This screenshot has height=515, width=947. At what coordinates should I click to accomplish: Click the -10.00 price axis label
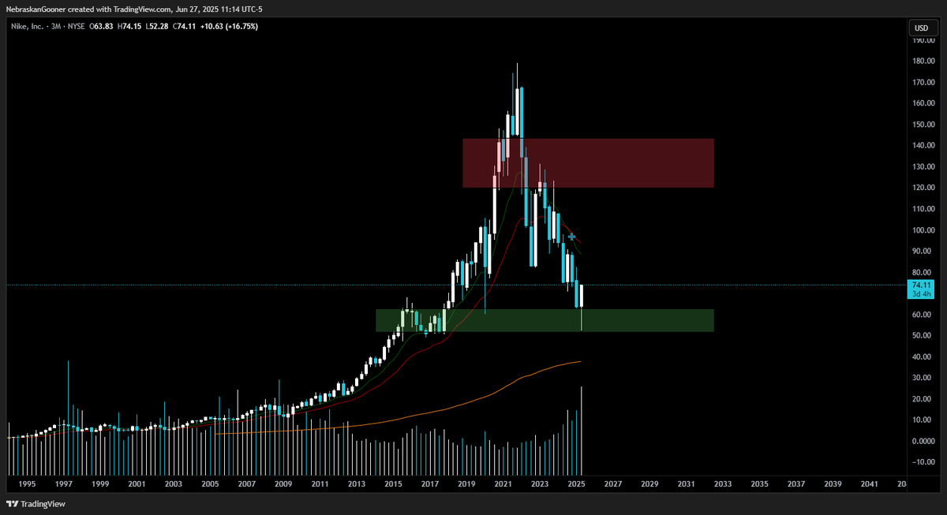point(923,462)
